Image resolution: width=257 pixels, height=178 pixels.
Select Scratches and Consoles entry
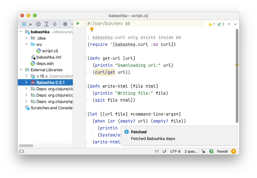point(52,108)
